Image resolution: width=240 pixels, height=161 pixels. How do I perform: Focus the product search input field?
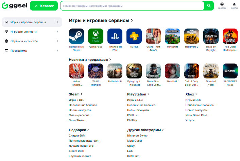(x=132, y=6)
